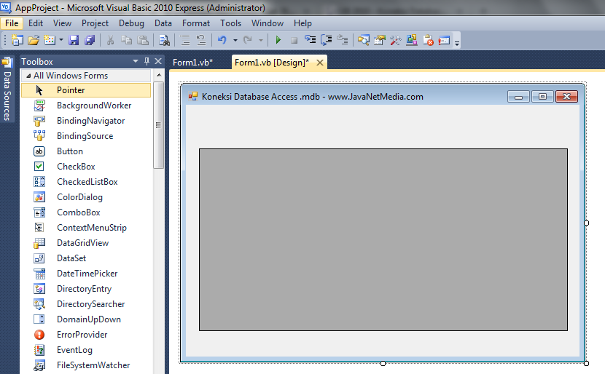
Task: Open the Project menu
Action: (95, 23)
